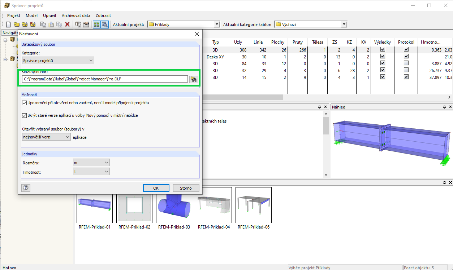Click the help question mark icon in Nastavení
This screenshot has height=270, width=453.
coord(26,188)
